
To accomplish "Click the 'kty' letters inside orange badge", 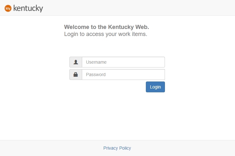I will click(x=8, y=9).
